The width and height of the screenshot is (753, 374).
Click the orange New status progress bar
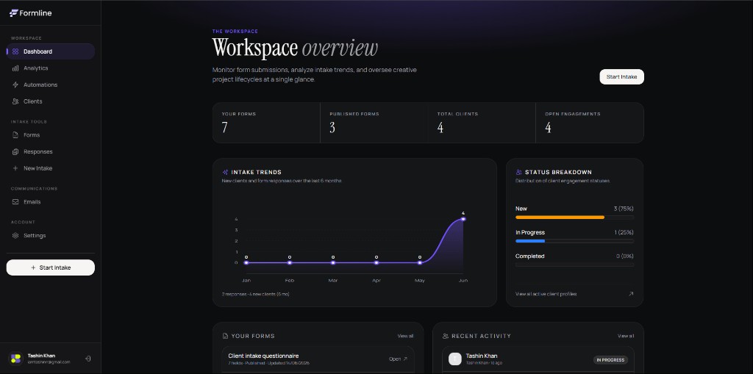coord(560,217)
